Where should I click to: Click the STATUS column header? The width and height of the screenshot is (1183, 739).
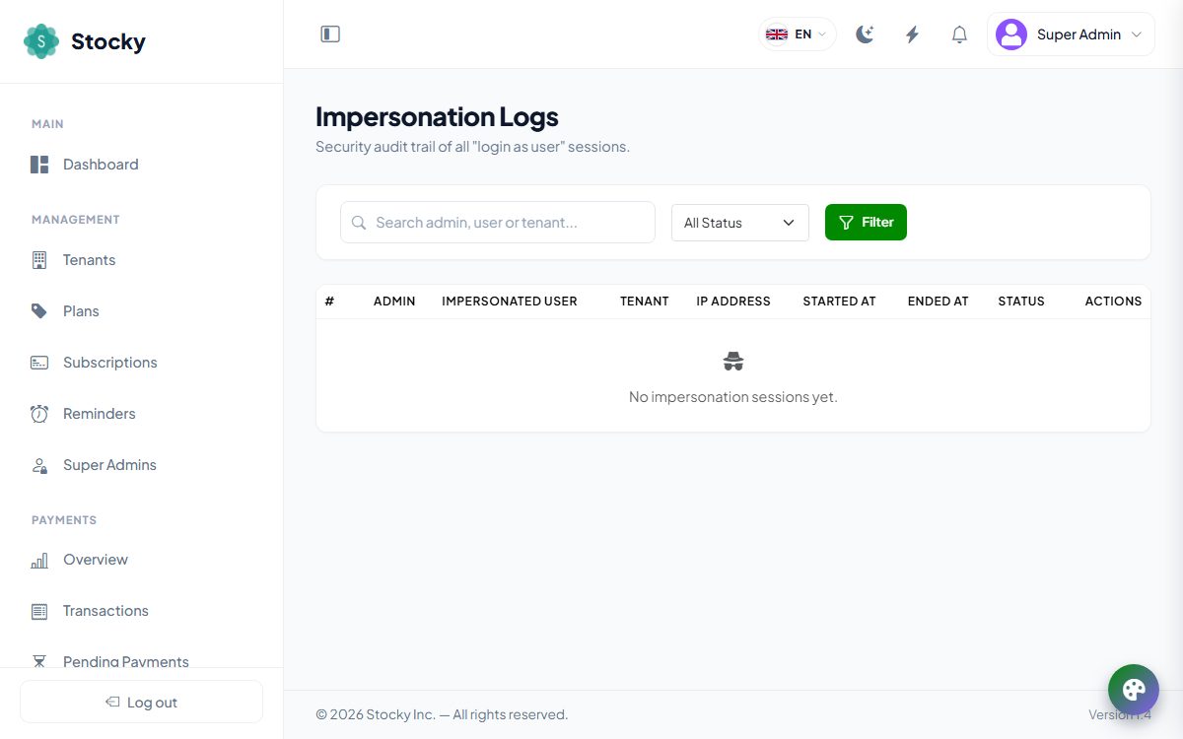(1021, 302)
